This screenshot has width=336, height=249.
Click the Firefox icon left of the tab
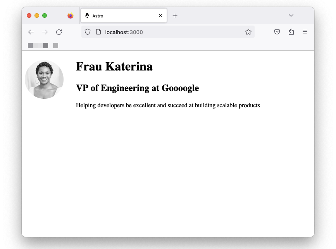point(70,15)
